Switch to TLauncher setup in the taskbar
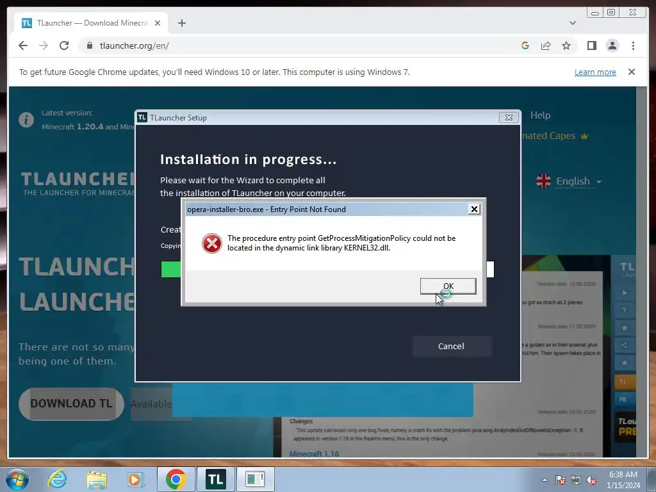The width and height of the screenshot is (656, 492). pos(215,479)
